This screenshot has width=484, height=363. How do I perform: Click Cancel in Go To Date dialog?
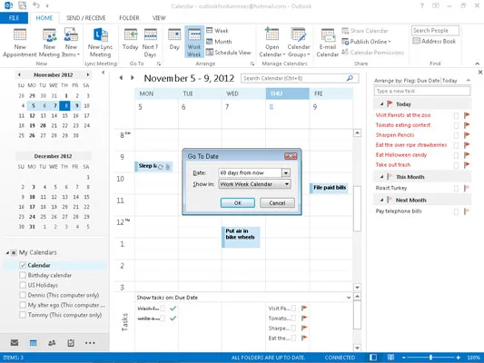click(x=277, y=203)
